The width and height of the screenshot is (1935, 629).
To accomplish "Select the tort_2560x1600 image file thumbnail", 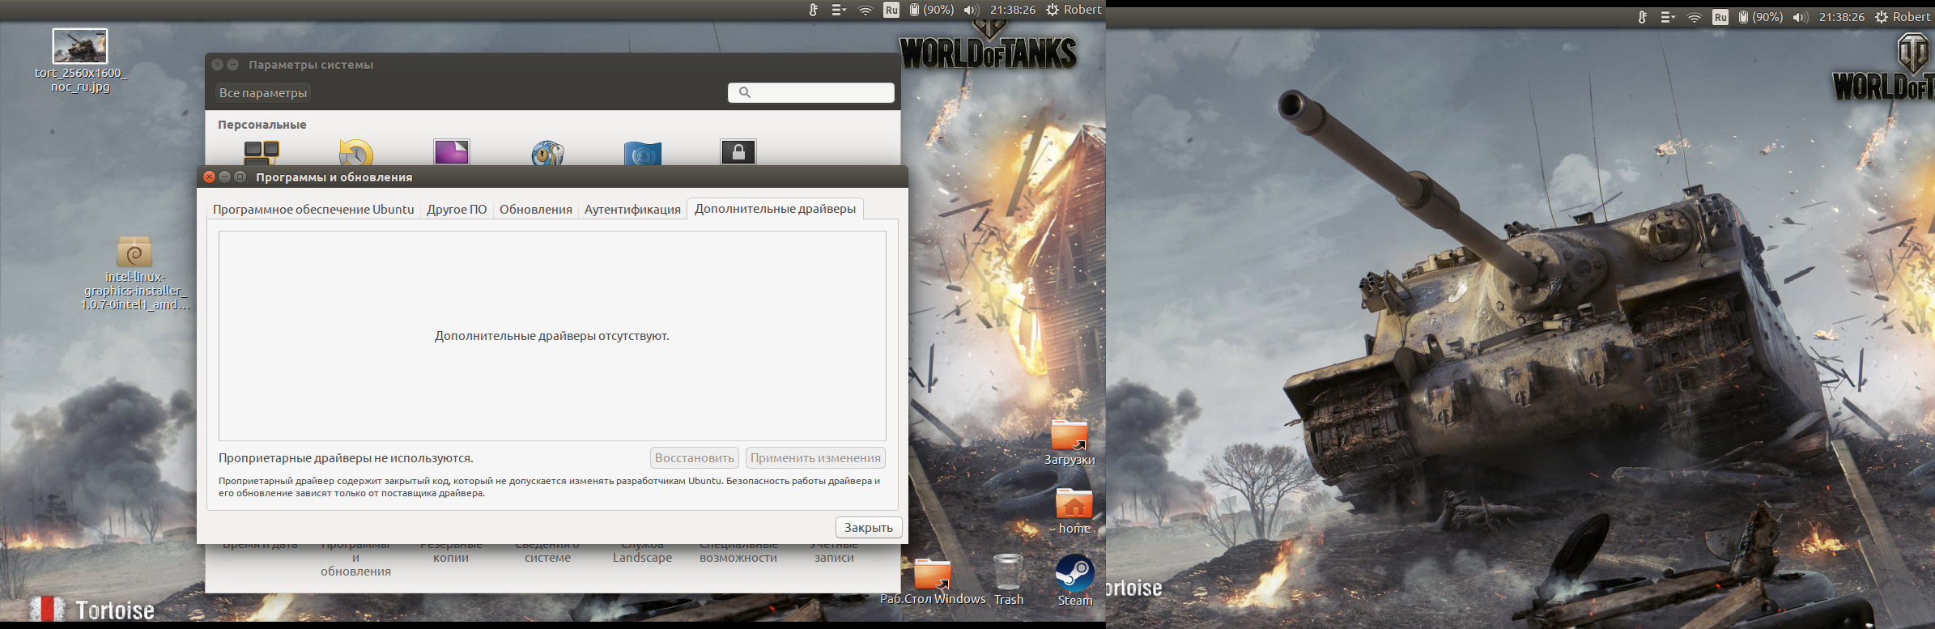I will point(79,46).
